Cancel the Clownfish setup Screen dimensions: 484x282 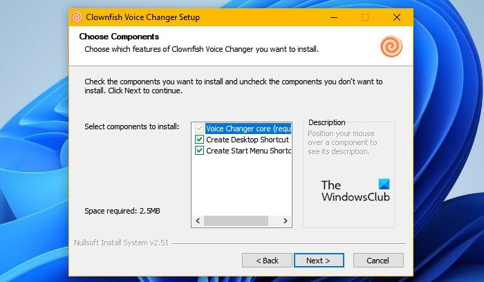[x=378, y=261]
